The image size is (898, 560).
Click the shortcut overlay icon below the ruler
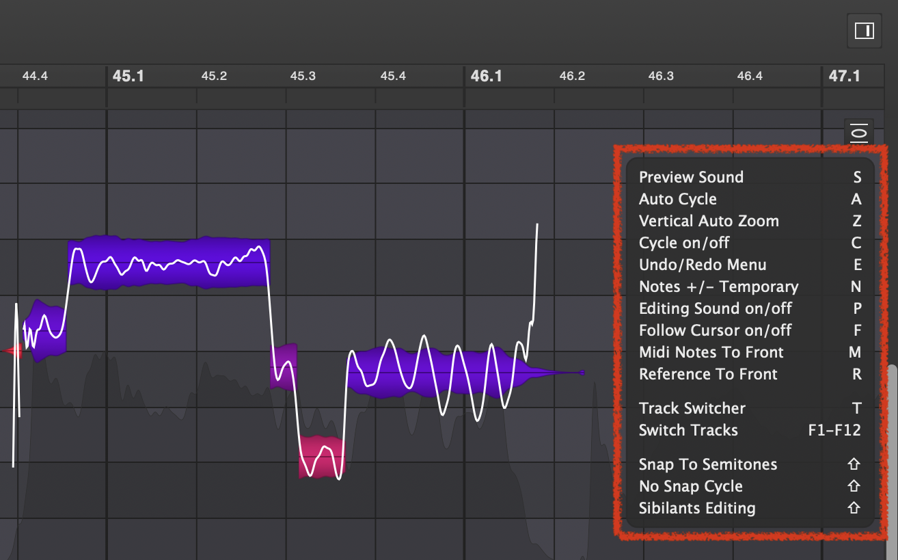pos(859,132)
